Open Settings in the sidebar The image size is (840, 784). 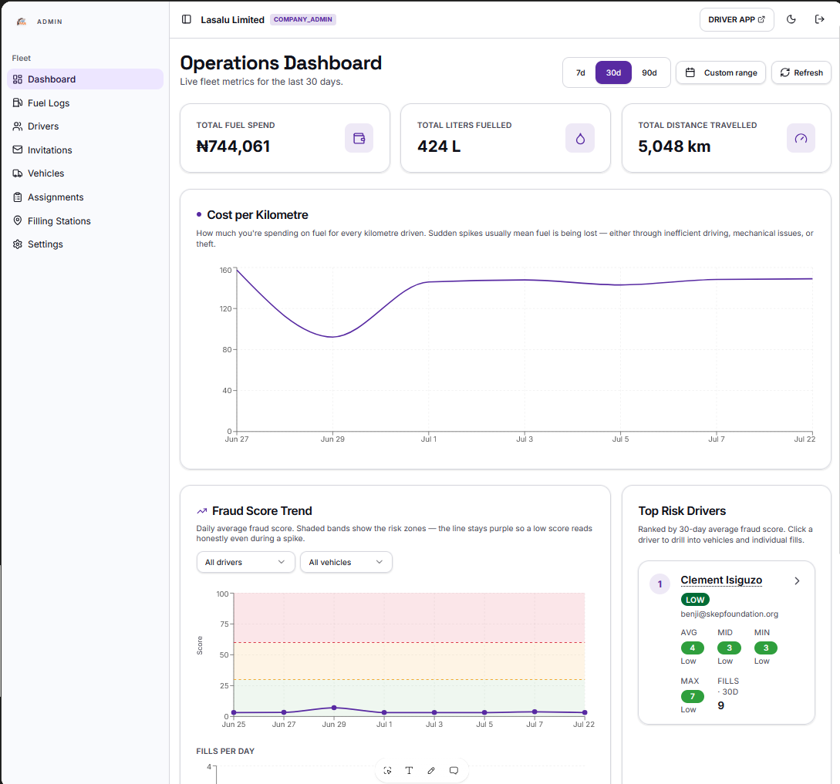(x=85, y=244)
